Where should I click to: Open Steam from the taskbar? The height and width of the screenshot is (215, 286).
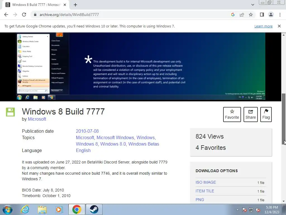pyautogui.click(x=94, y=209)
